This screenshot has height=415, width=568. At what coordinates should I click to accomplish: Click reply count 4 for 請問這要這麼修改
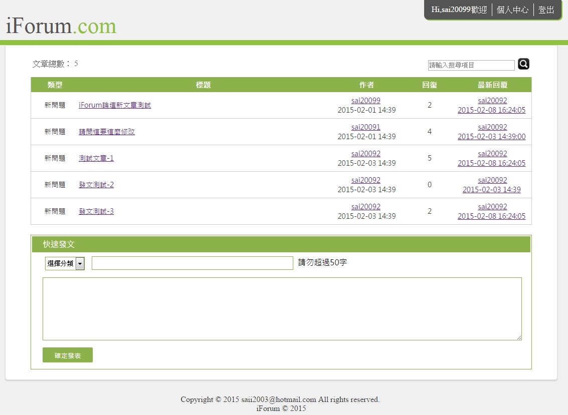(x=430, y=131)
